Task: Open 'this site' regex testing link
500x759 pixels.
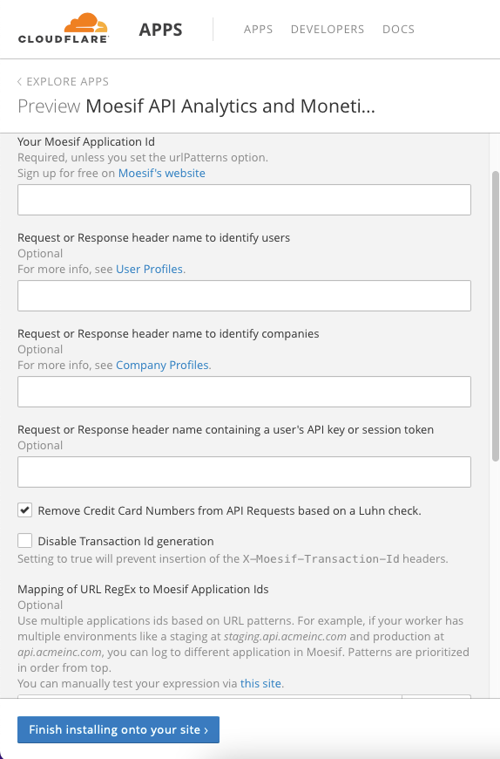Action: click(260, 683)
